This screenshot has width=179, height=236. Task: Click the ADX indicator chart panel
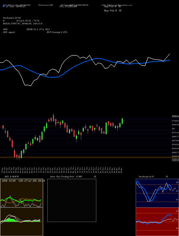(x=21, y=193)
